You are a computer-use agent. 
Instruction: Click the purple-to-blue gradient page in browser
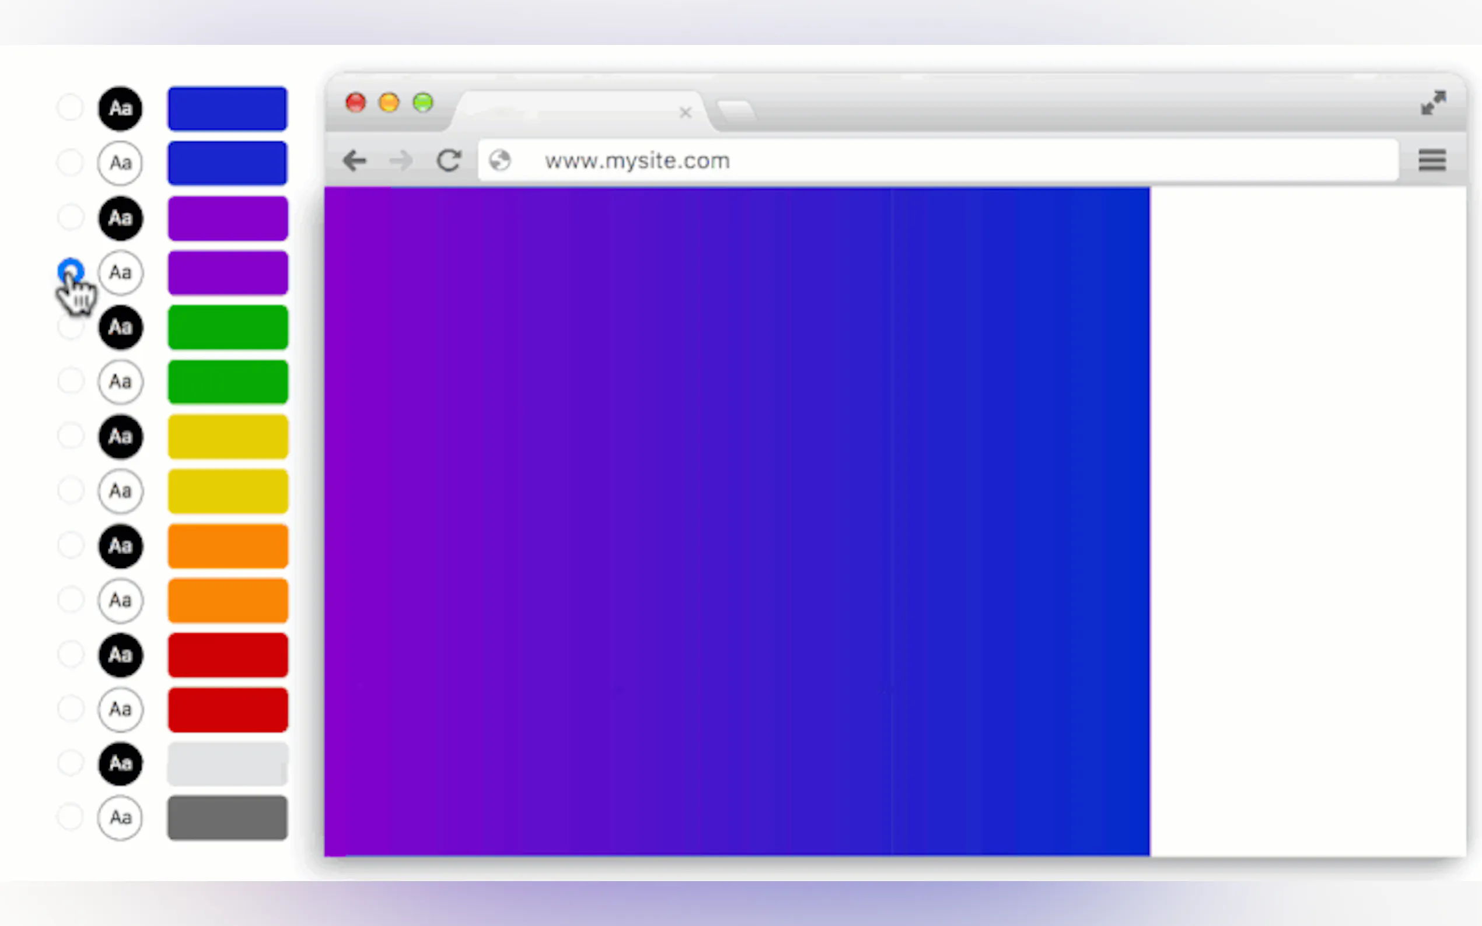click(737, 521)
